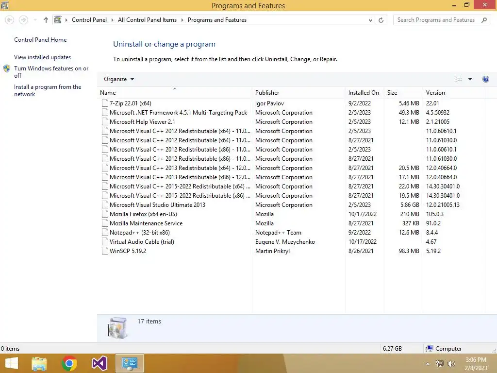Image resolution: width=497 pixels, height=373 pixels.
Task: Show hidden tray icons arrow
Action: (428, 364)
